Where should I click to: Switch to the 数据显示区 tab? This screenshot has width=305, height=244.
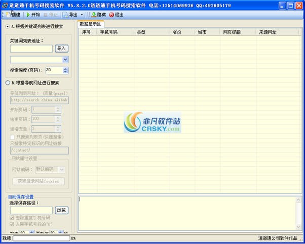[91, 24]
